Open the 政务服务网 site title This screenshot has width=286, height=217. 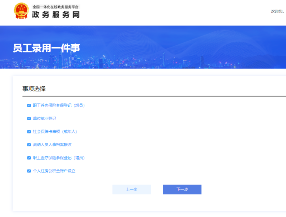pos(56,15)
